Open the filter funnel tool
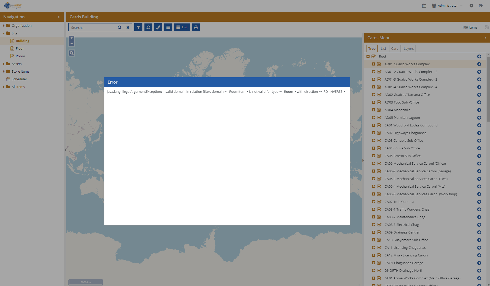490x286 pixels. [138, 27]
